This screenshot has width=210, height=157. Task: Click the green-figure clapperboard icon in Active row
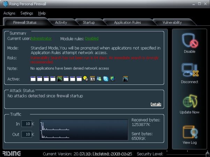(59, 79)
